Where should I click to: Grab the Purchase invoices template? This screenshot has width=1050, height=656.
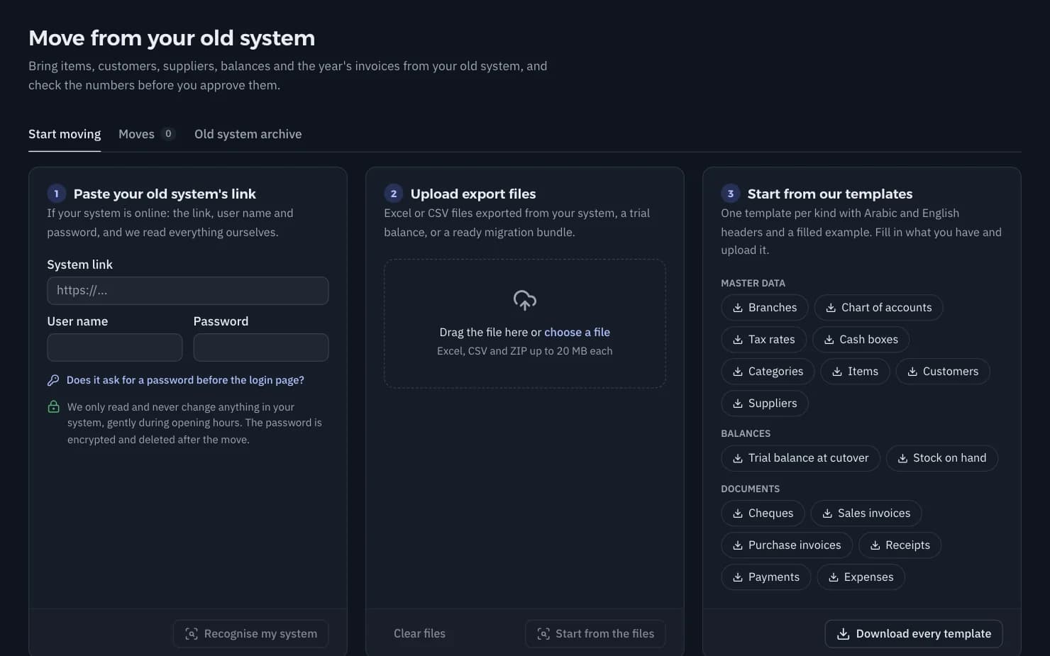coord(787,545)
